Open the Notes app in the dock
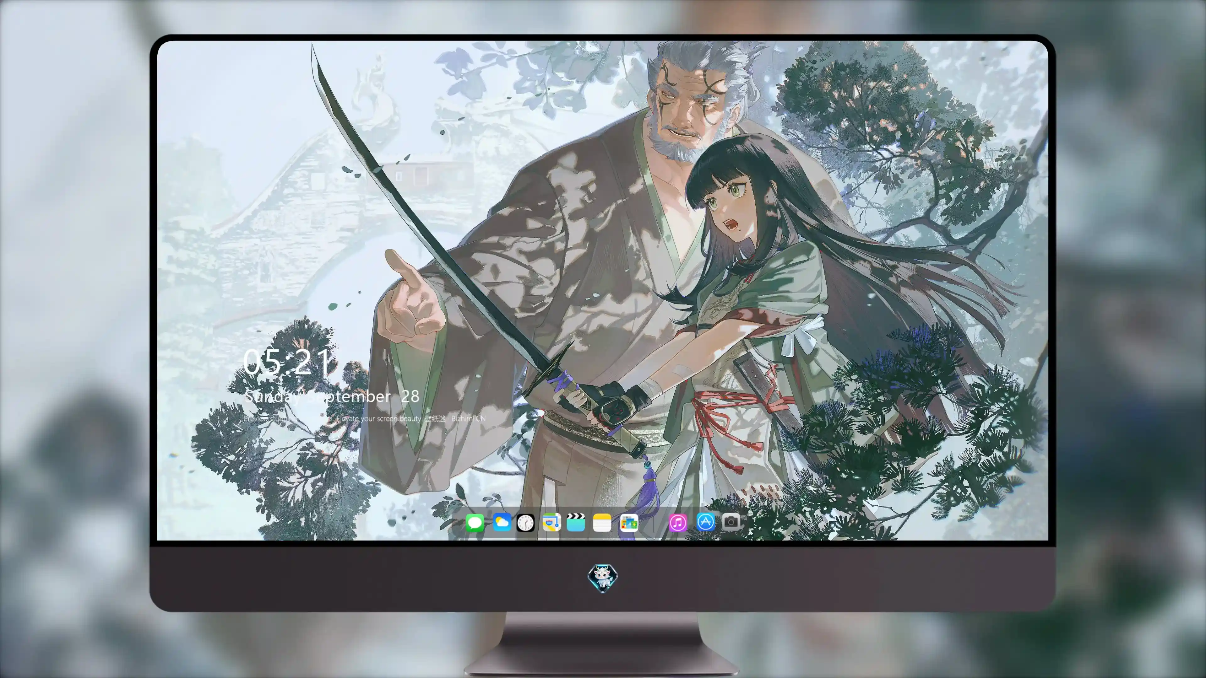Image resolution: width=1206 pixels, height=678 pixels. 602,522
